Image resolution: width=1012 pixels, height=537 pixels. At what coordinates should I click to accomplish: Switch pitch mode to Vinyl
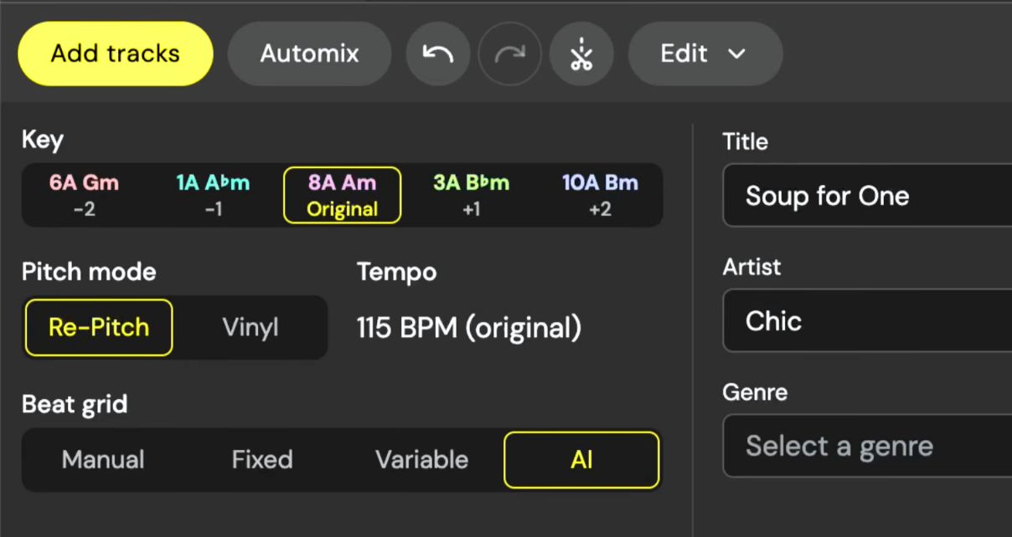pos(250,328)
